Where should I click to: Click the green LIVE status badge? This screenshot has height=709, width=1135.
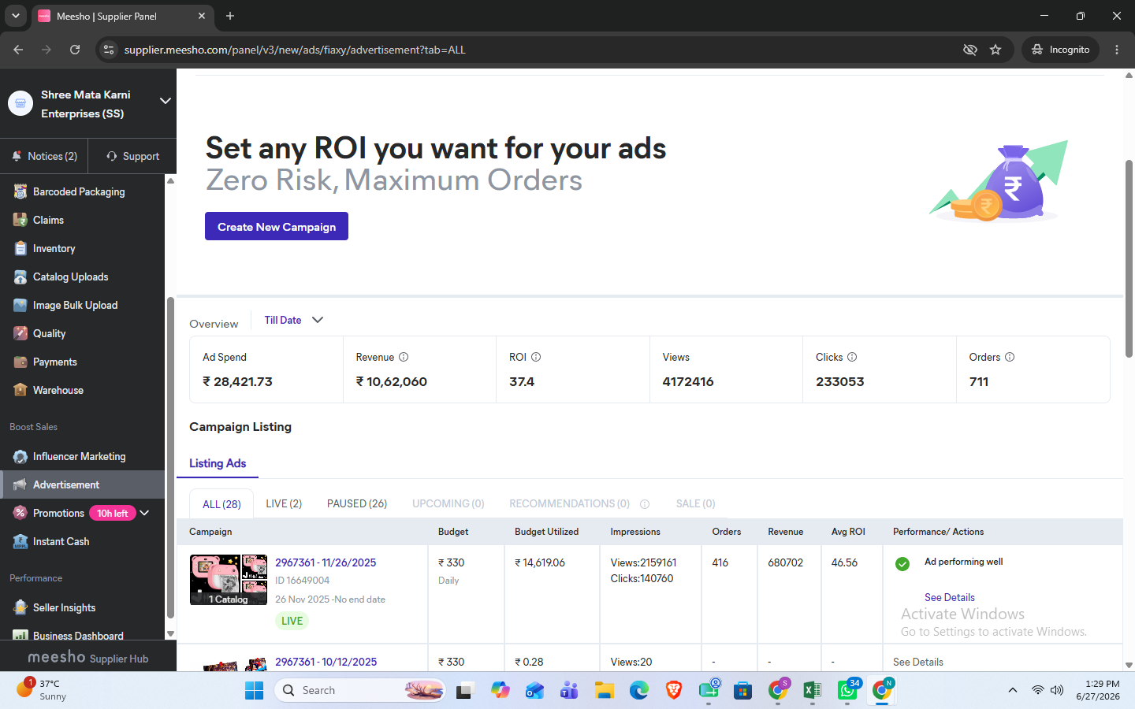(292, 621)
